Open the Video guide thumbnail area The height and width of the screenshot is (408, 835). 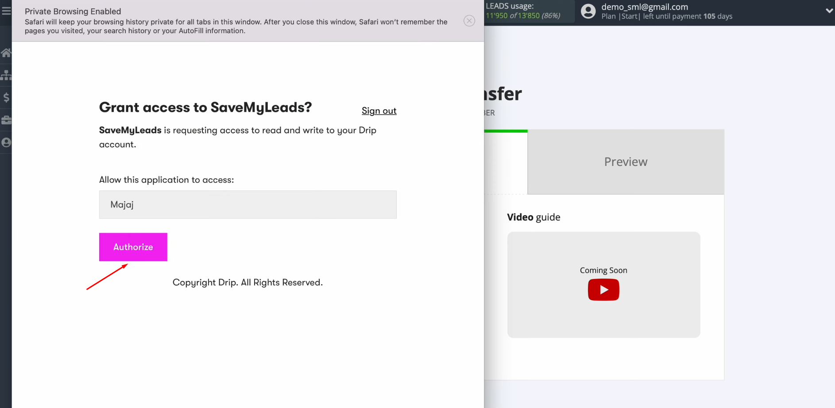[604, 285]
